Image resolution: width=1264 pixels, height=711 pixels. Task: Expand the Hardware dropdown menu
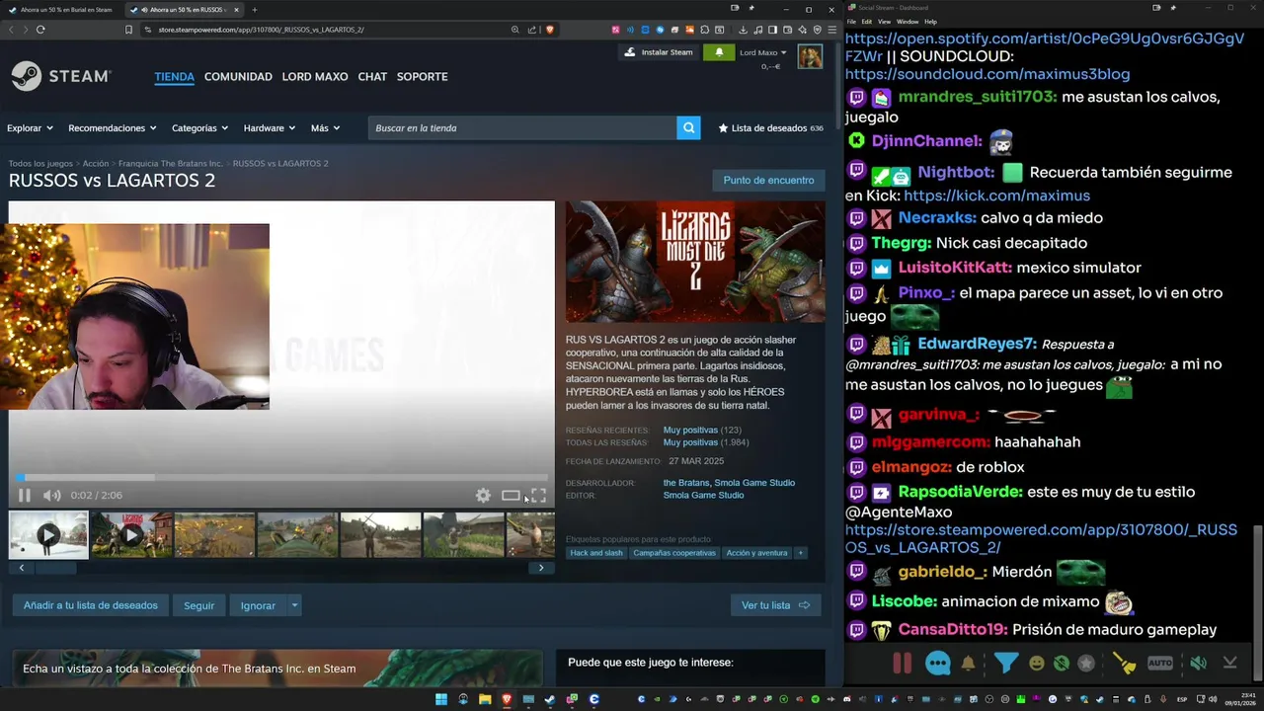(270, 128)
